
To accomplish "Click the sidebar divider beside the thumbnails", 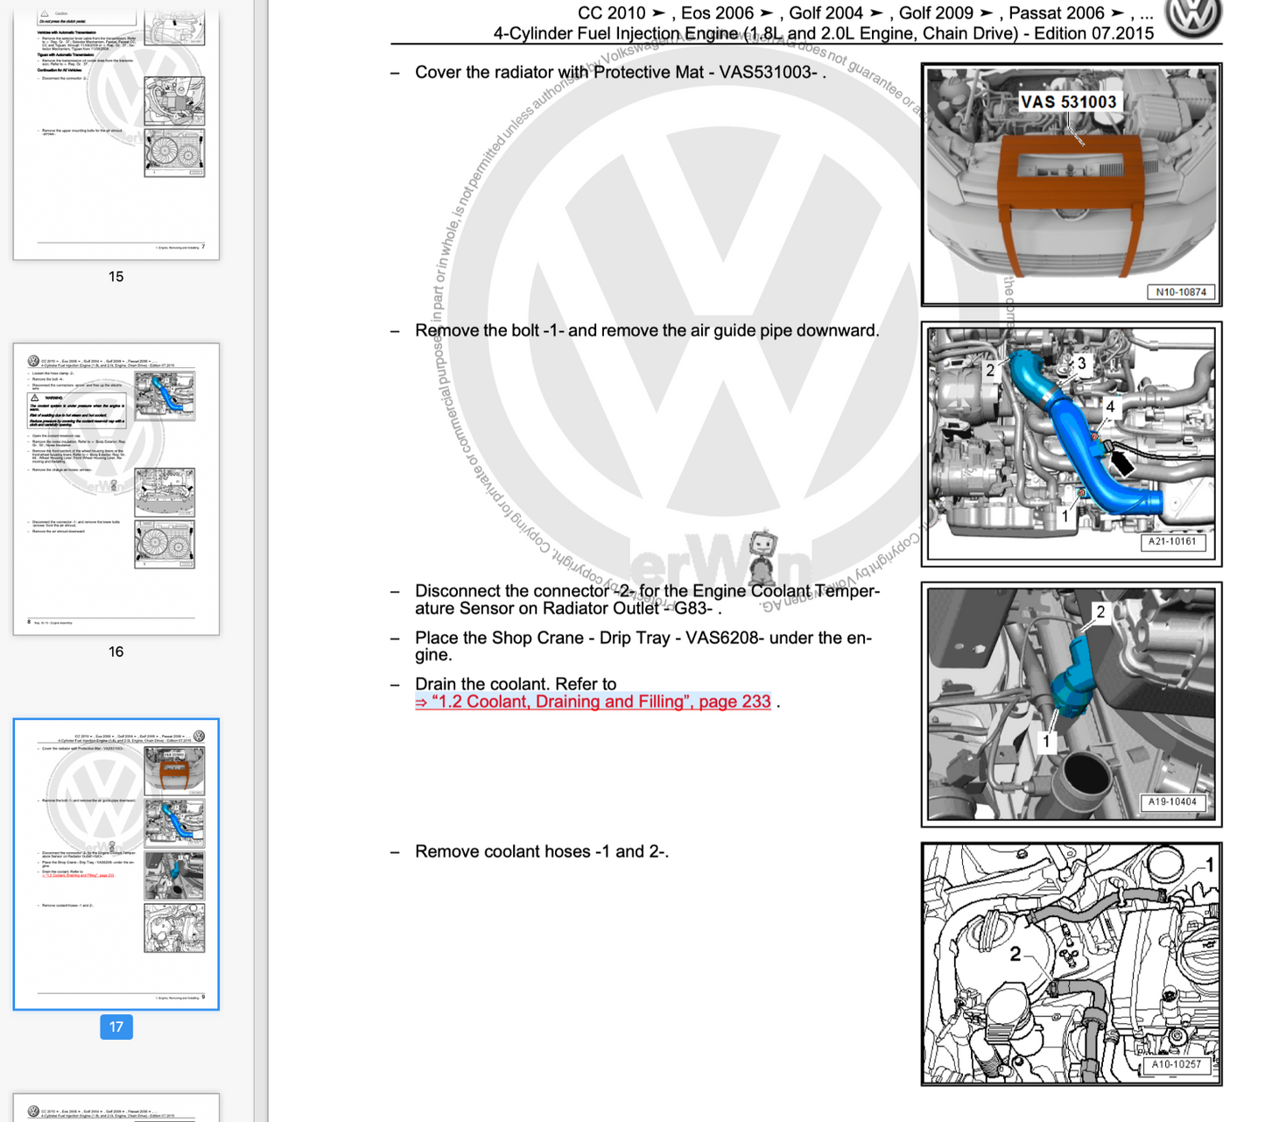I will coord(261,561).
